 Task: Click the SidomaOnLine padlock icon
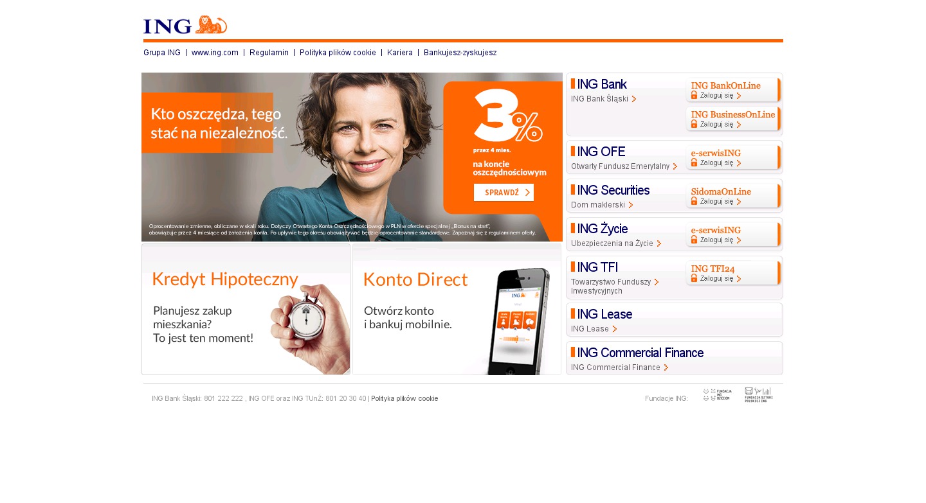pyautogui.click(x=694, y=201)
